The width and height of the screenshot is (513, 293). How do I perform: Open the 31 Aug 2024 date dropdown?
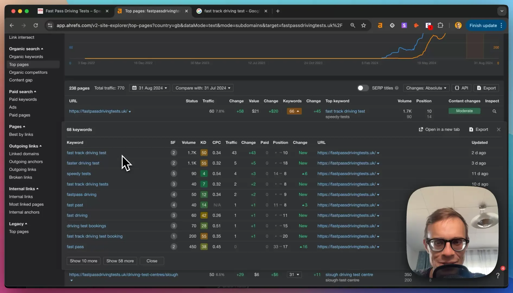(150, 88)
